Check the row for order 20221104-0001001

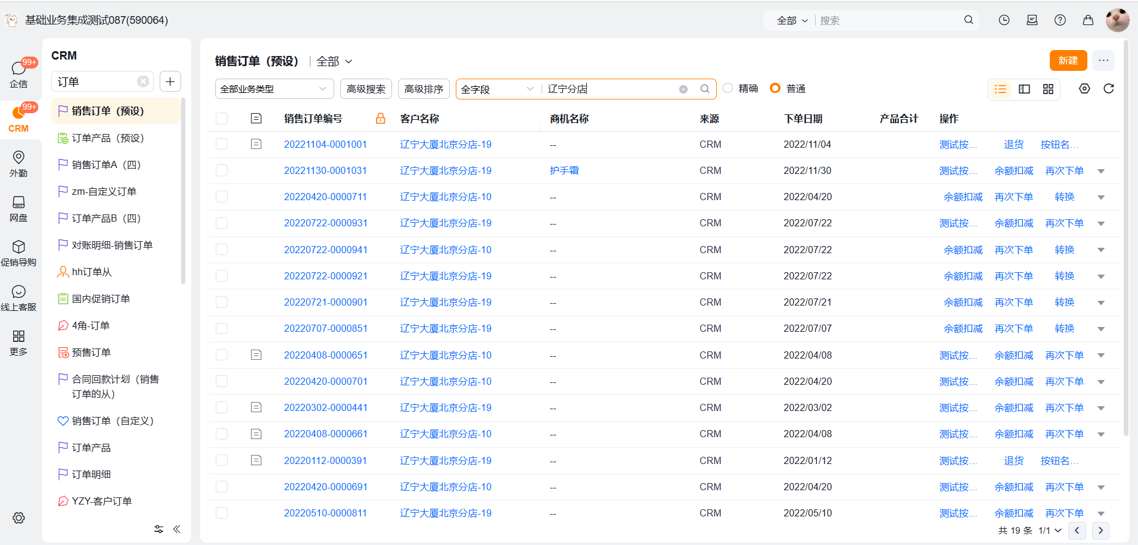pyautogui.click(x=222, y=144)
